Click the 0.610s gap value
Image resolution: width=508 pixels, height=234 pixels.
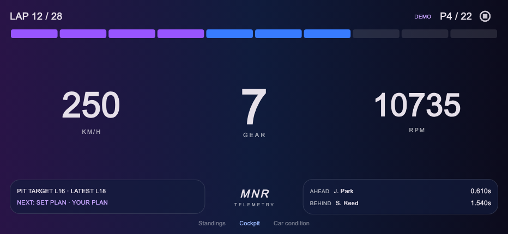coord(481,191)
